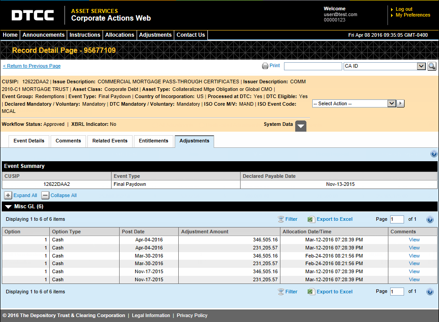439x322 pixels.
Task: Click the magnifying glass search icon
Action: 432,66
